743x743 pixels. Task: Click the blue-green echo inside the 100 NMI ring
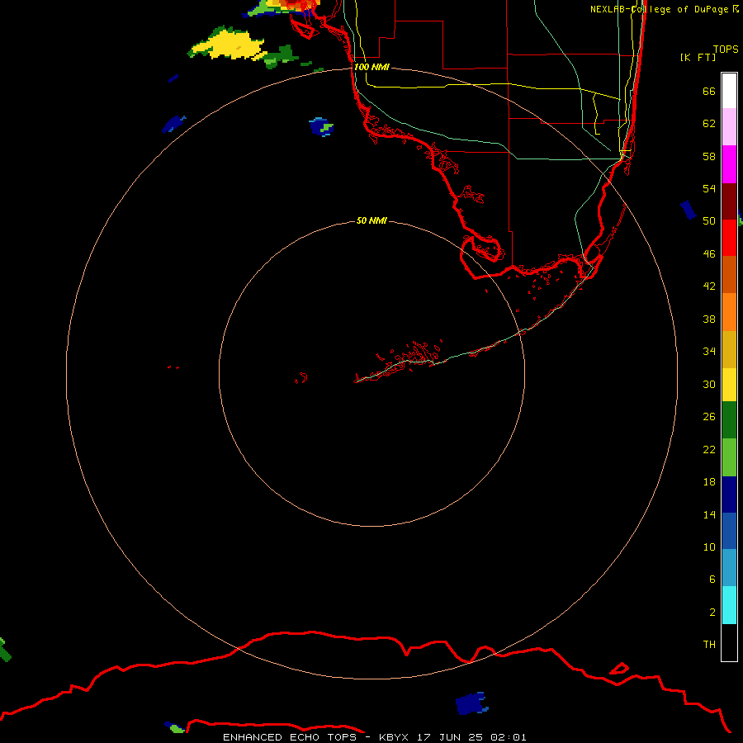[x=321, y=126]
